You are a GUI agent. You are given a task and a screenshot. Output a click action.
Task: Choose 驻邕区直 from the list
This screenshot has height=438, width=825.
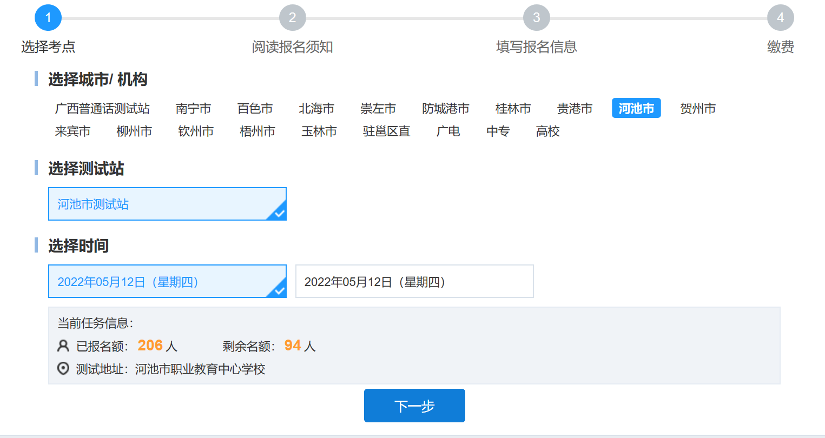[386, 131]
